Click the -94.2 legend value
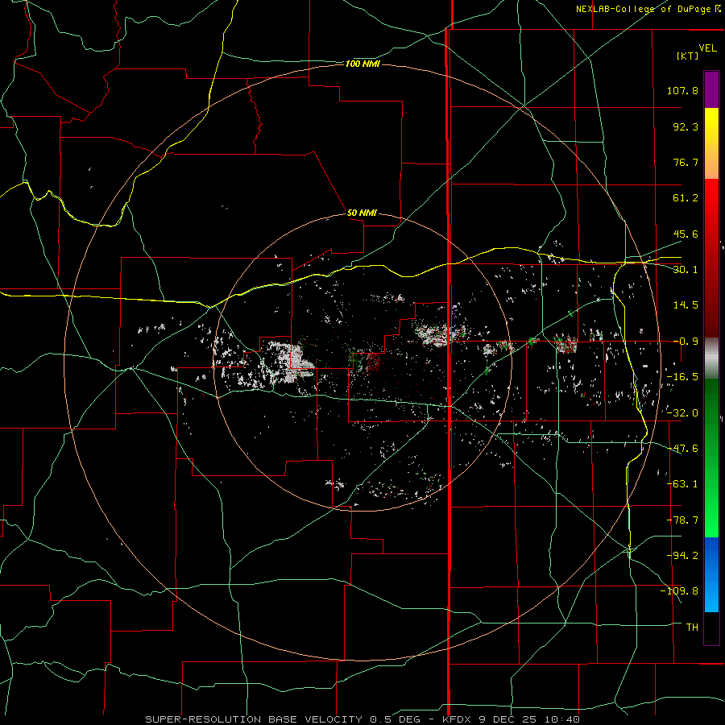The width and height of the screenshot is (725, 725). tap(682, 555)
